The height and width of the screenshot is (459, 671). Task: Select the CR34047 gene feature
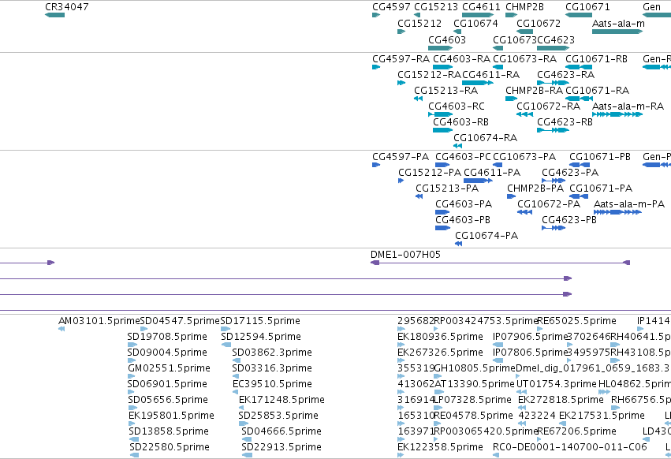pyautogui.click(x=54, y=15)
